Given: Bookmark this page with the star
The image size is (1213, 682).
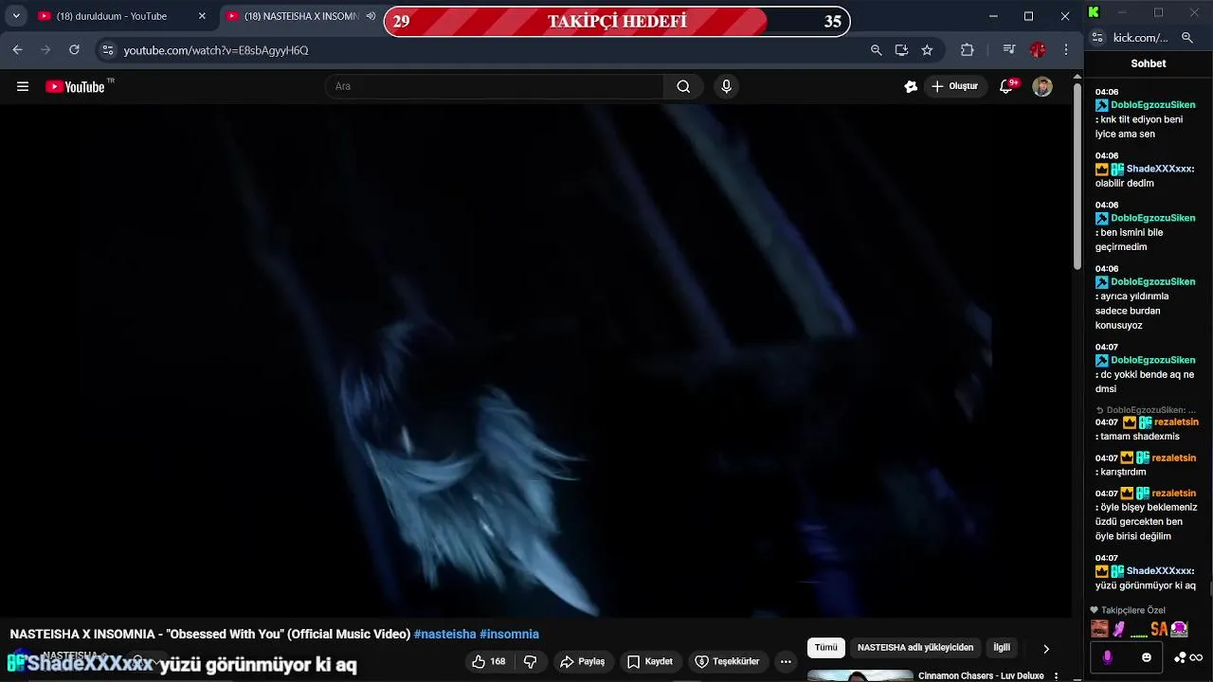Looking at the screenshot, I should (x=927, y=50).
